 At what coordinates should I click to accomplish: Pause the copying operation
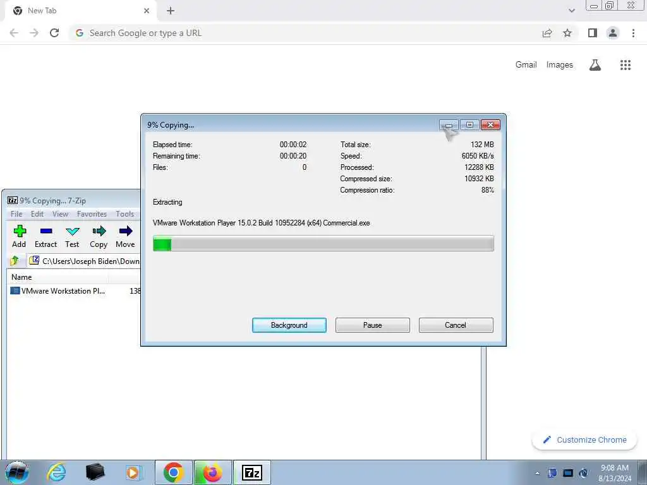pos(373,325)
